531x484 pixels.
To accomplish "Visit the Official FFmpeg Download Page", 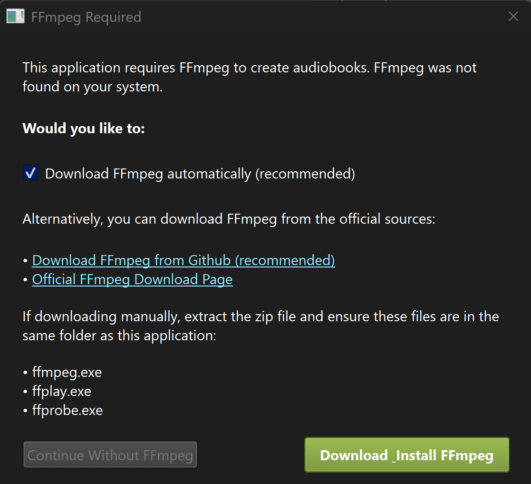I will tap(132, 279).
